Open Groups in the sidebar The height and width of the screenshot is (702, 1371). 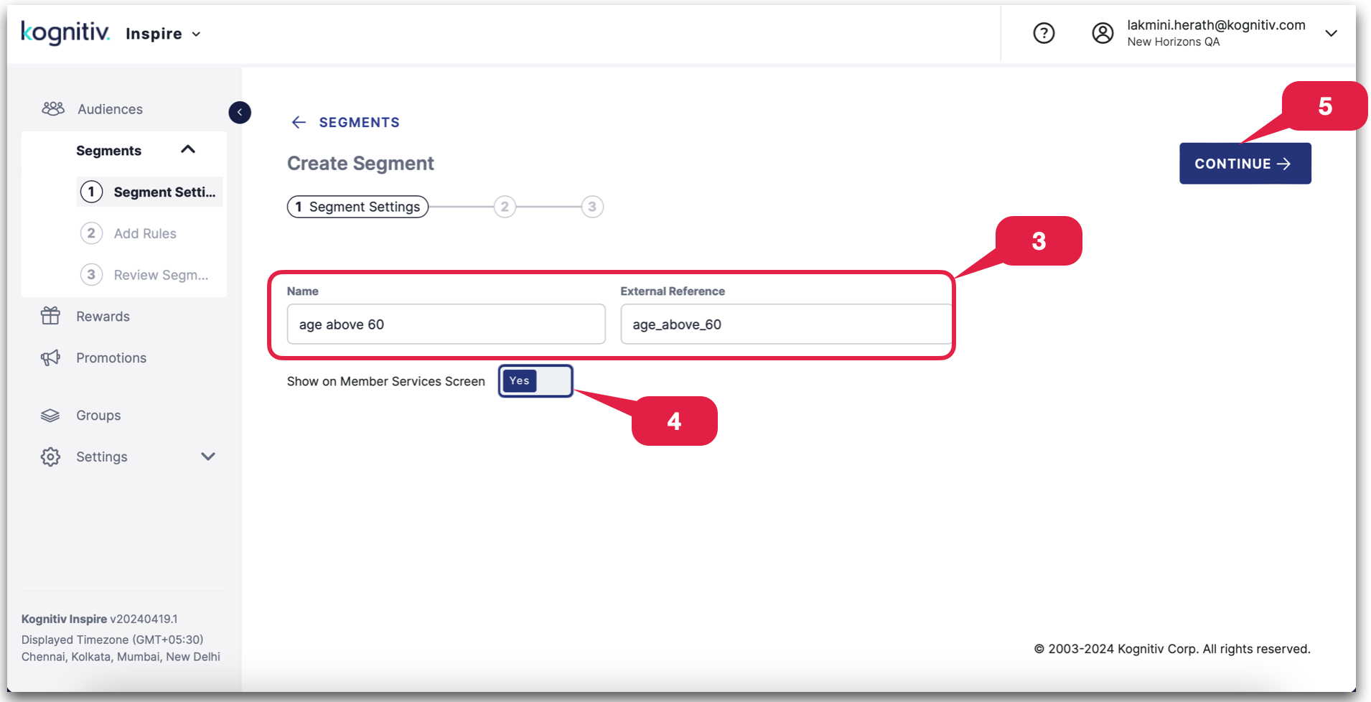98,416
